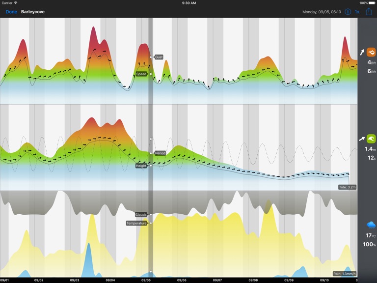Click the Speed label marker

141,74
